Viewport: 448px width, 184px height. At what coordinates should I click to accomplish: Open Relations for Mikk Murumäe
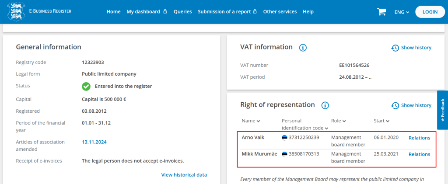(419, 154)
